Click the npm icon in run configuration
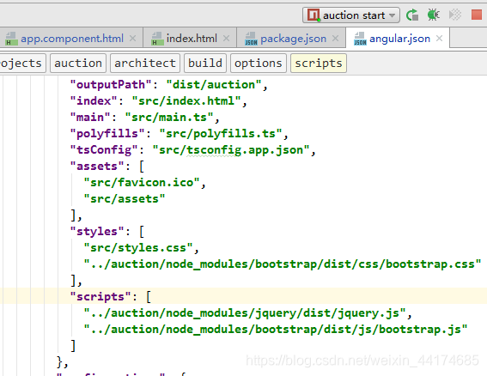The height and width of the screenshot is (376, 487). coord(314,15)
